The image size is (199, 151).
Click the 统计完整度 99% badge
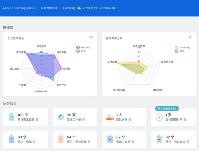(167, 109)
